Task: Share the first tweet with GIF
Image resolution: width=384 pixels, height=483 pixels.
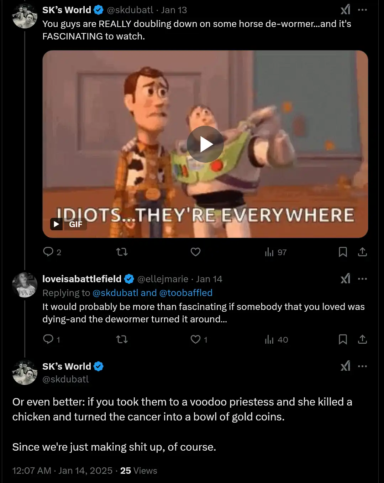Action: click(x=362, y=252)
